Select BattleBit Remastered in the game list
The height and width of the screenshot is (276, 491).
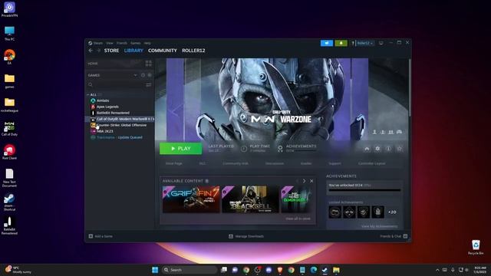pos(113,113)
